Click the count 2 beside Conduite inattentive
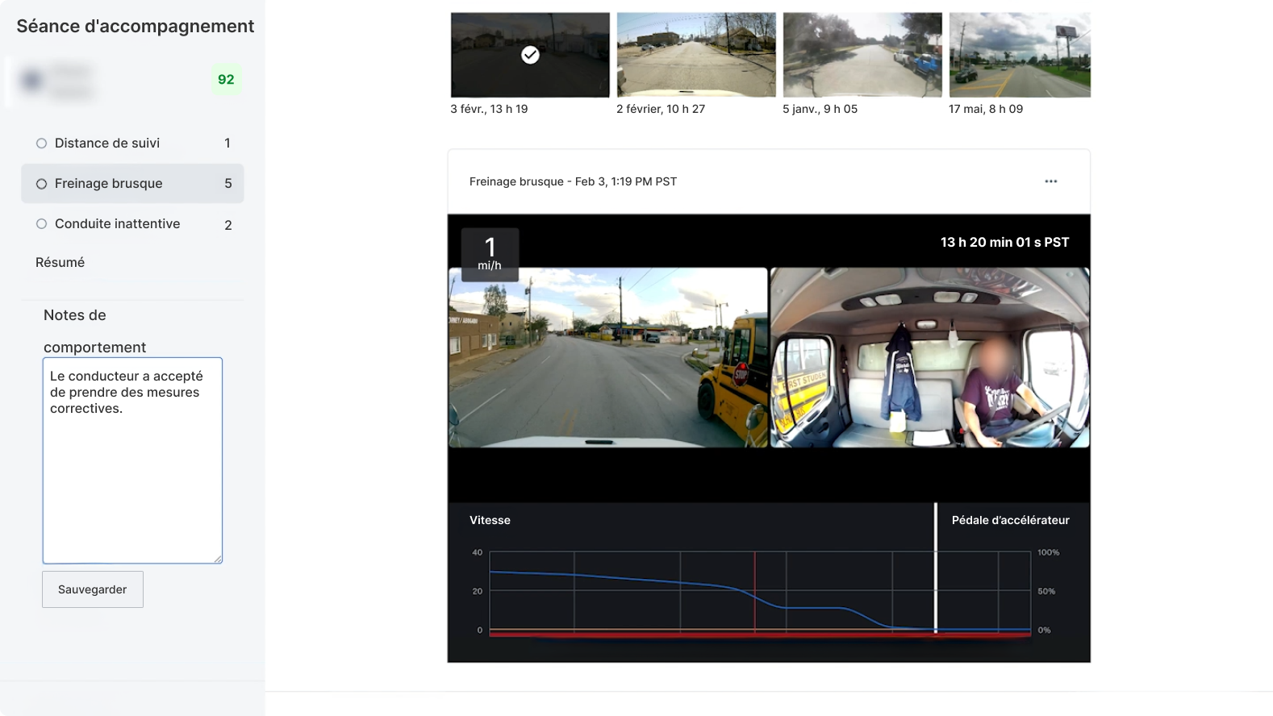Viewport: 1273px width, 716px height. click(228, 225)
